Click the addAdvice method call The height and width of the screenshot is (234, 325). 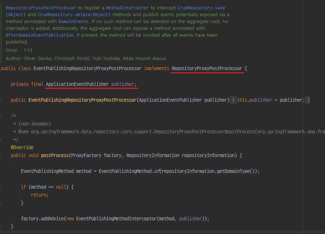coord(52,219)
